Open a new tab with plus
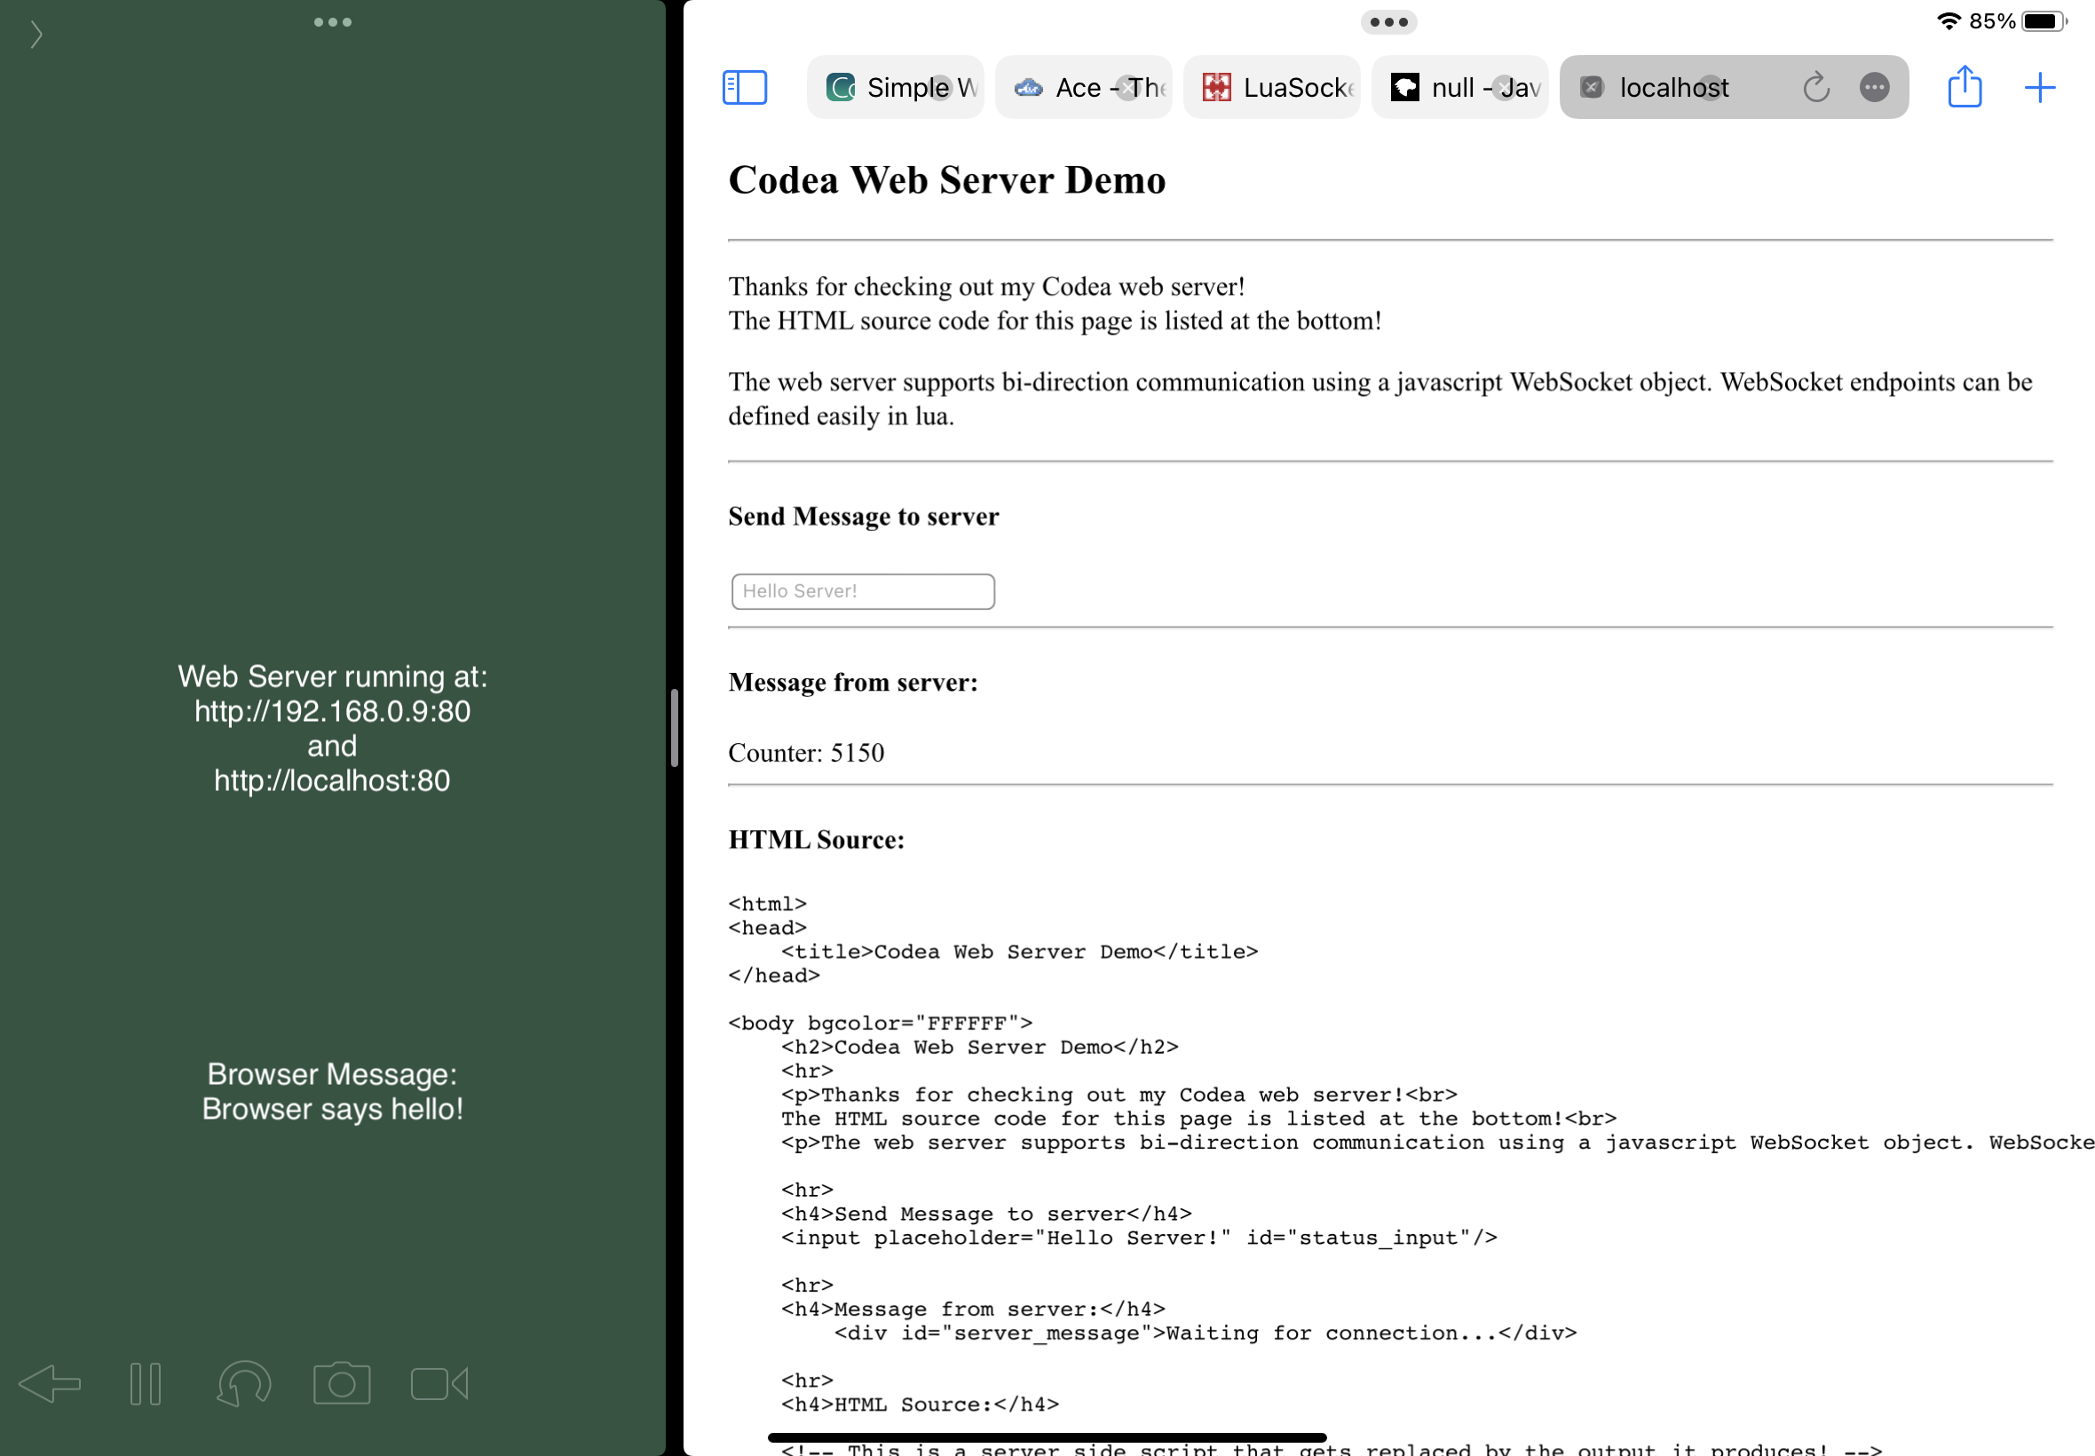The height and width of the screenshot is (1456, 2095). [x=2038, y=88]
